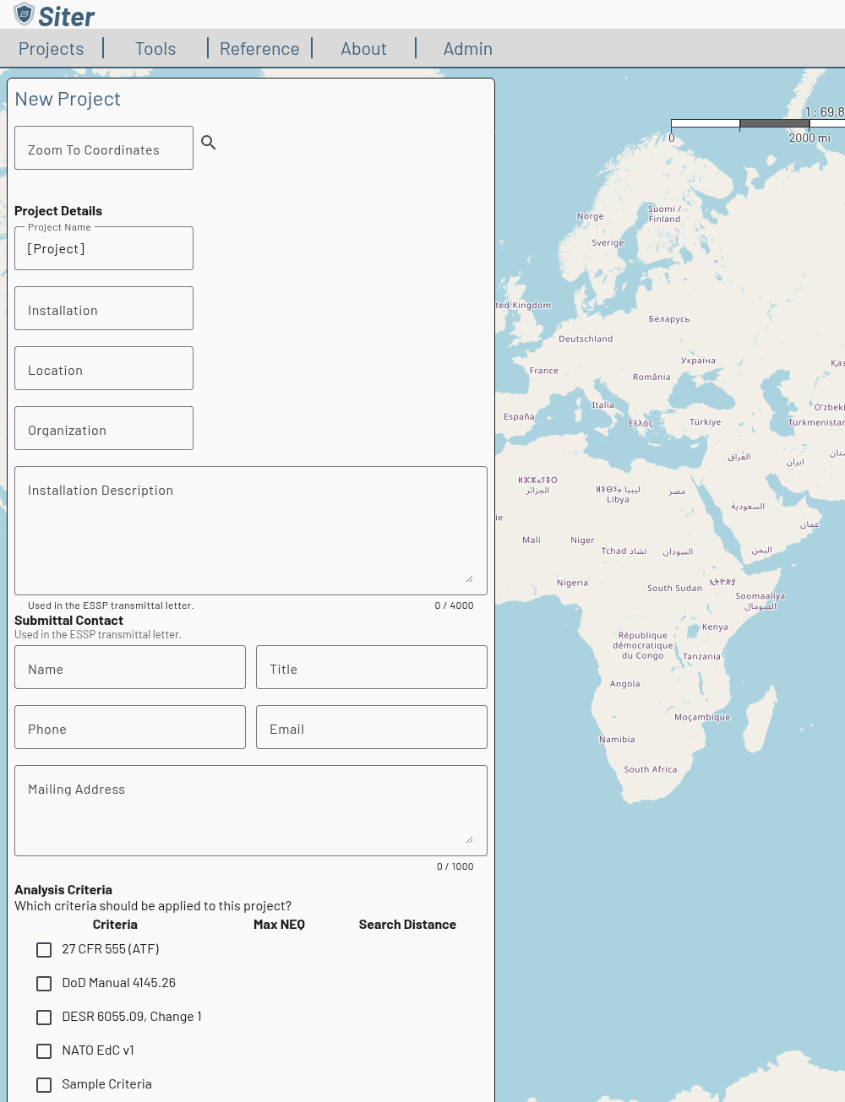This screenshot has height=1102, width=845.
Task: Open the Tools menu
Action: (155, 49)
